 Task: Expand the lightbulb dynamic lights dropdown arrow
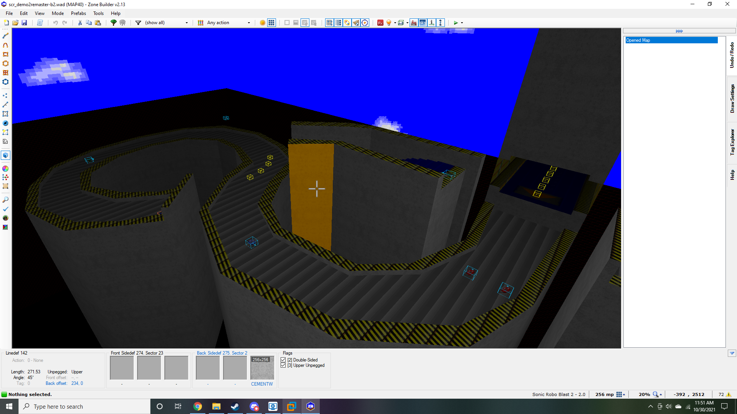[395, 23]
